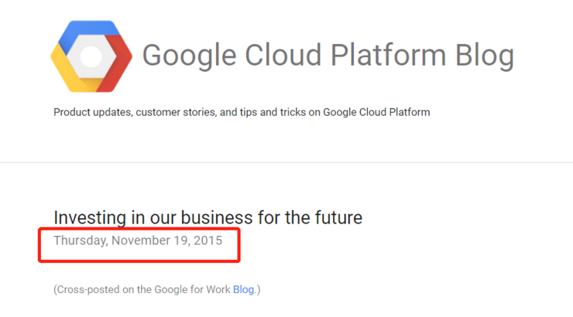Click the red right segment of the logo
Image resolution: width=573 pixels, height=317 pixels.
[x=116, y=63]
